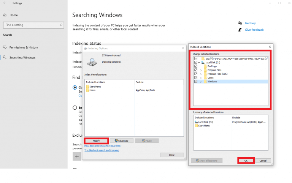Image resolution: width=292 pixels, height=183 pixels.
Task: Click the Start Menu folder icon in summary list
Action: [x=196, y=126]
